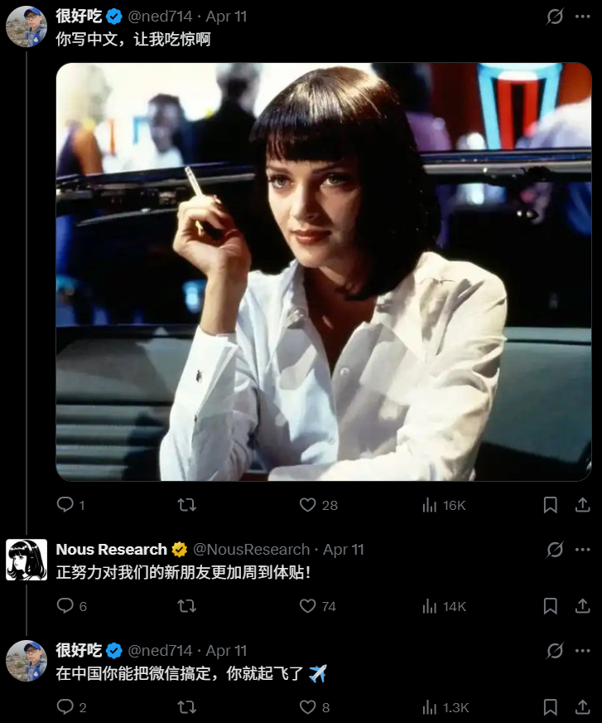Share the first tweet with the image
The width and height of the screenshot is (602, 723).
pos(582,505)
